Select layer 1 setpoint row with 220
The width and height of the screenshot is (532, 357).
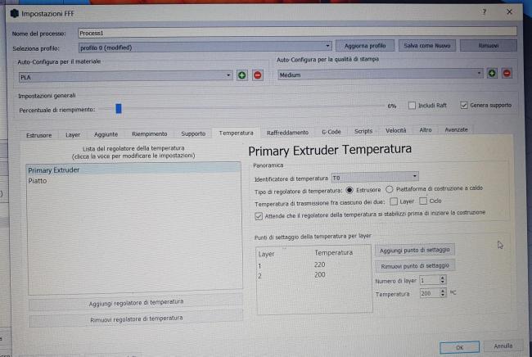pos(313,265)
